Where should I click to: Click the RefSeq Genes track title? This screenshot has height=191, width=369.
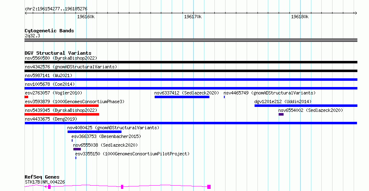(x=42, y=177)
